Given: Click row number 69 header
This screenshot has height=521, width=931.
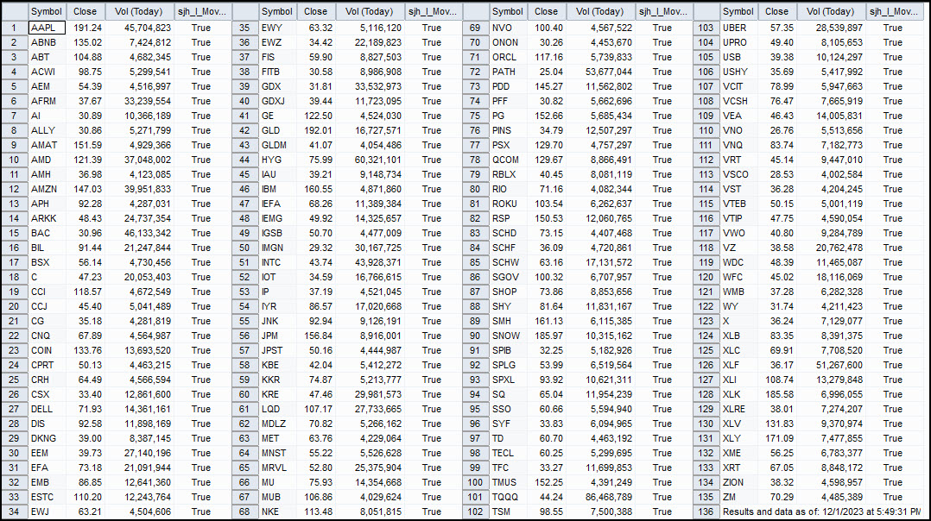Looking at the screenshot, I should pyautogui.click(x=475, y=28).
